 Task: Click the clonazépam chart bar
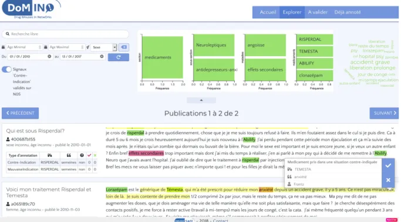tap(315, 76)
